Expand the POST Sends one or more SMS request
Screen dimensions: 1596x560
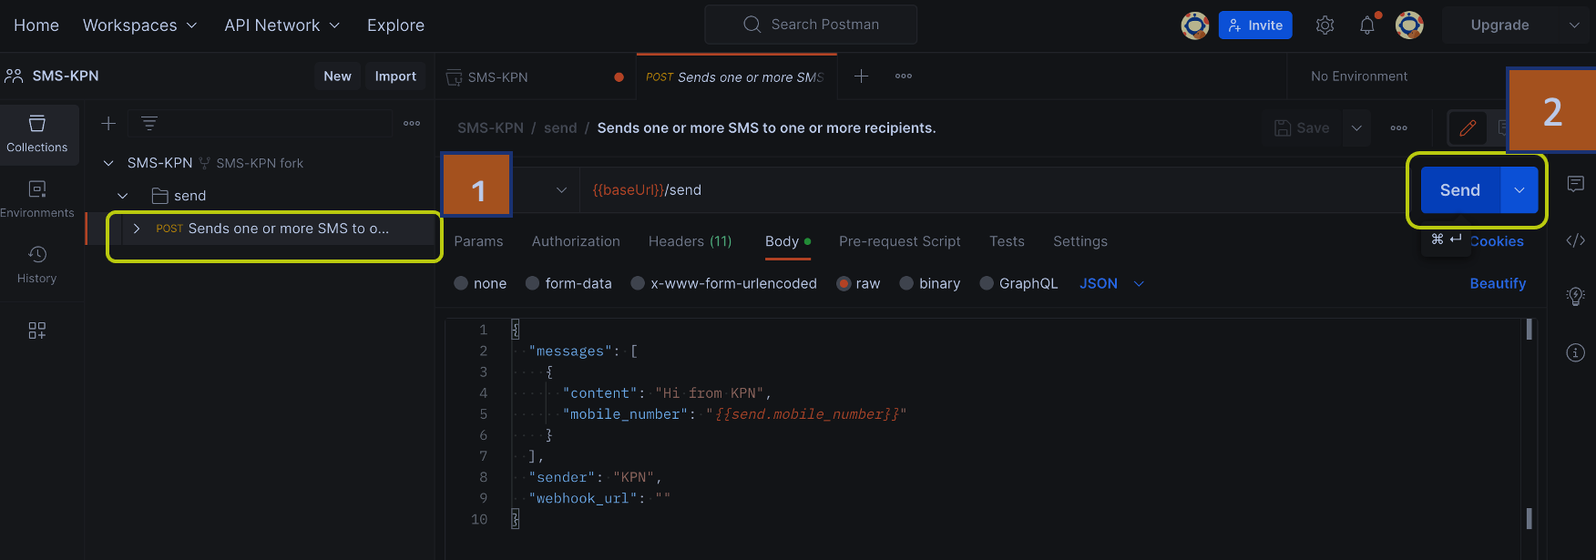pyautogui.click(x=137, y=229)
